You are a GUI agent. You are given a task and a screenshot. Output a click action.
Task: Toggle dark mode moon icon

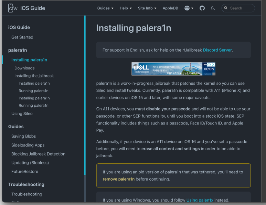coord(213,8)
